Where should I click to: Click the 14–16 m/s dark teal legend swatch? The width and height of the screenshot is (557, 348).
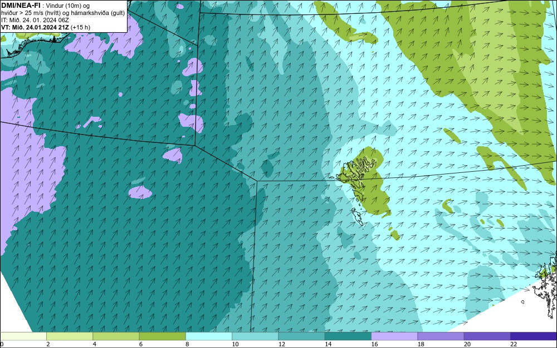click(x=348, y=336)
